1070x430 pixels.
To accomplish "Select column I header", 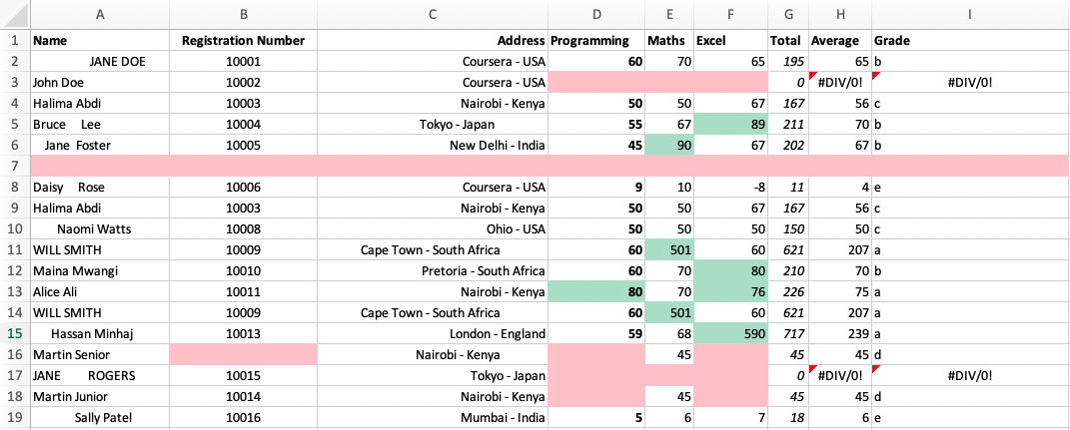I will (x=970, y=14).
